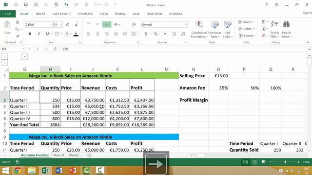Toggle italic formatting
312x175 pixels.
[39, 34]
